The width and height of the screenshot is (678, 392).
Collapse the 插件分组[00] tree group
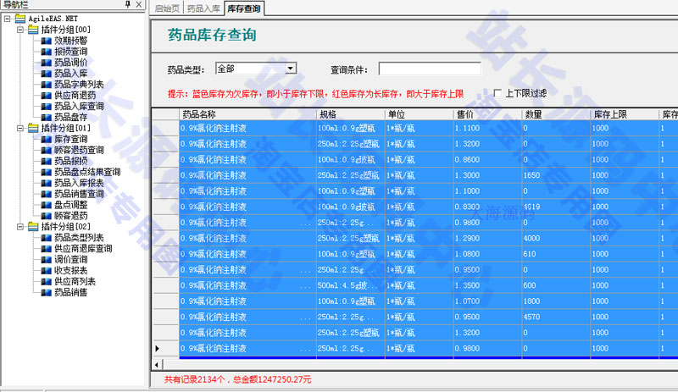pos(19,29)
